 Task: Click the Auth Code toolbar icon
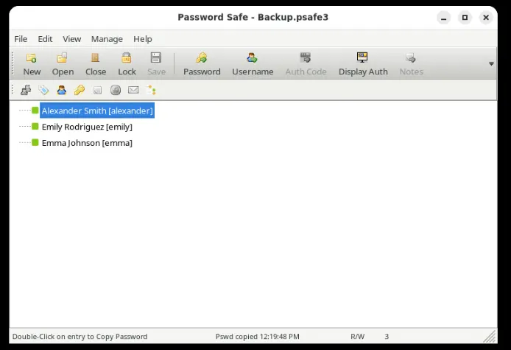[x=306, y=57]
